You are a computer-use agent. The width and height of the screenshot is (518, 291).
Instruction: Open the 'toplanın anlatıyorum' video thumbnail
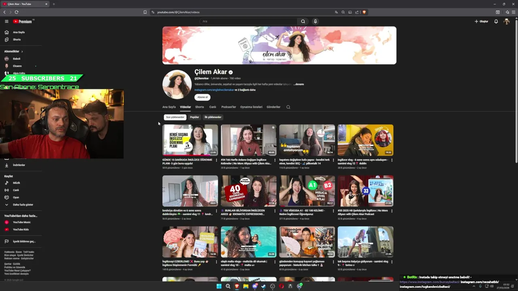tap(307, 140)
